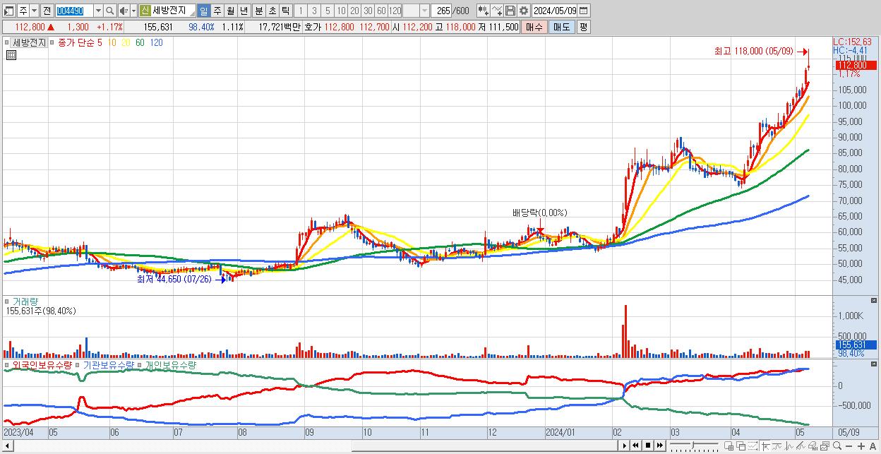This screenshot has width=881, height=454.
Task: Select the 틱 (tick) period button
Action: coord(285,11)
